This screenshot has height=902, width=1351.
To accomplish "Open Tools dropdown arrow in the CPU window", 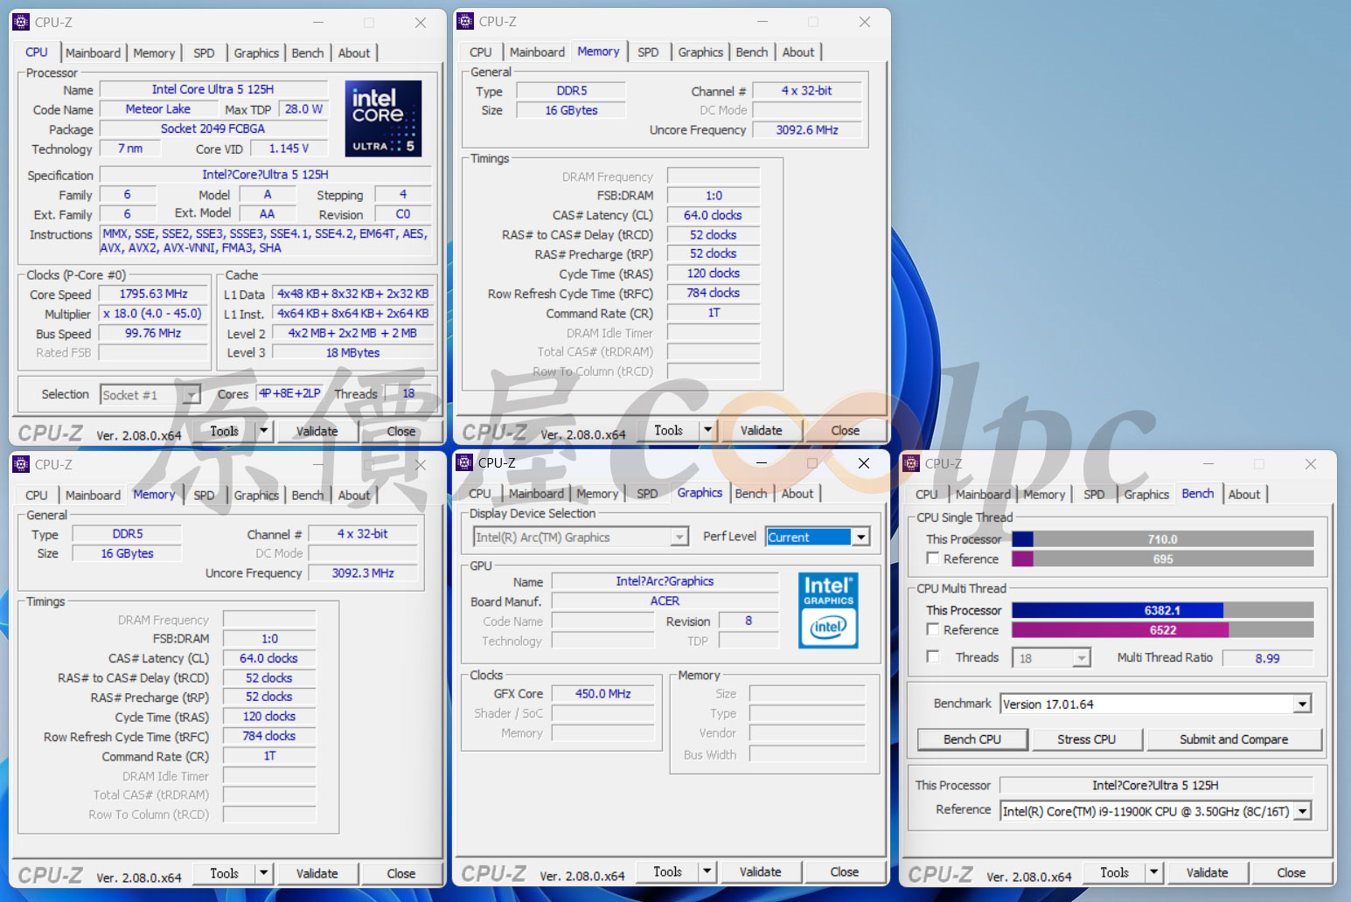I will coord(263,431).
